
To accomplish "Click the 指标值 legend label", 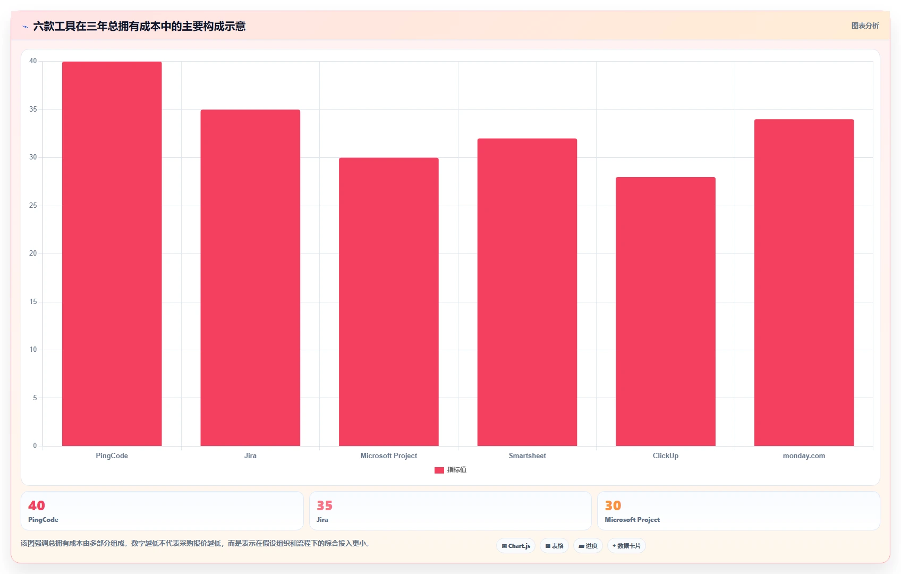I will click(x=456, y=470).
